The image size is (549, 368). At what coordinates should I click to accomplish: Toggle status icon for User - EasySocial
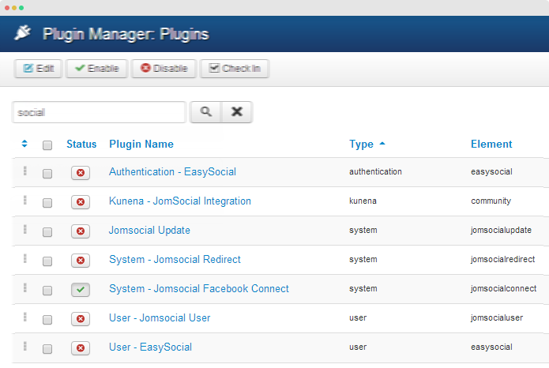point(81,348)
